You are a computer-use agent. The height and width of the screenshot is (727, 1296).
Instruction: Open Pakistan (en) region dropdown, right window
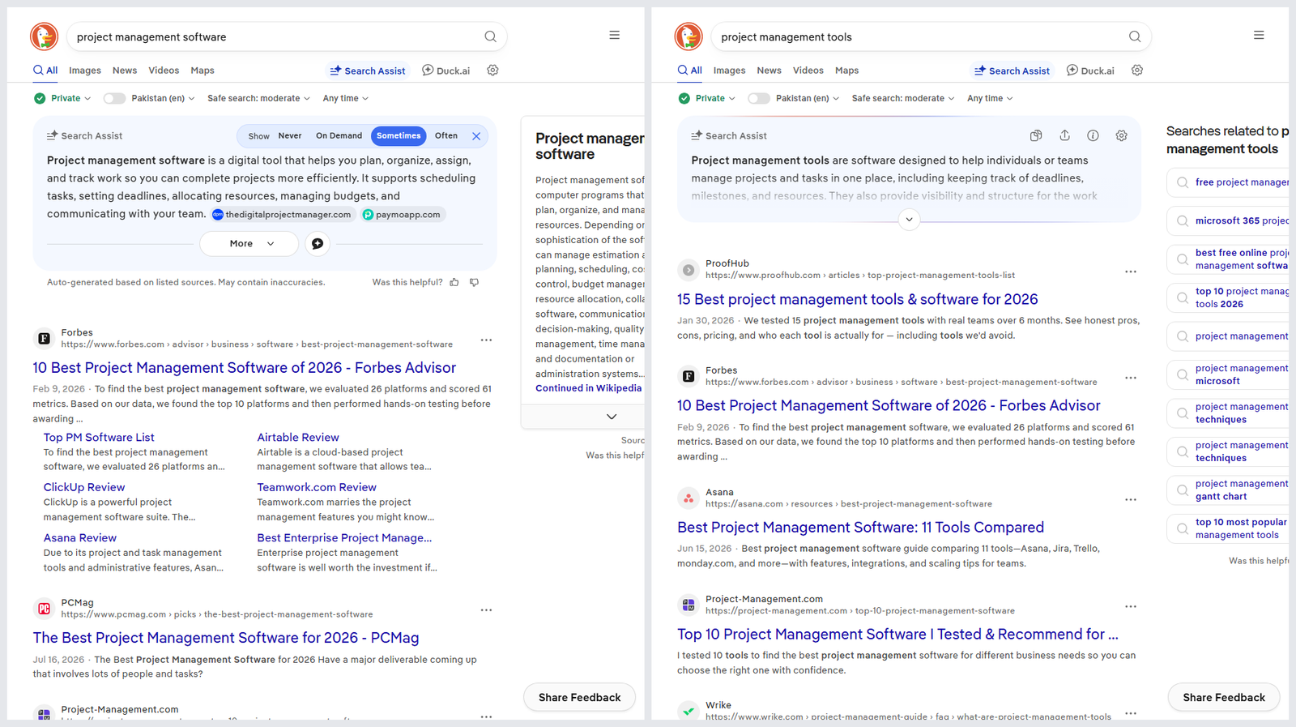808,98
